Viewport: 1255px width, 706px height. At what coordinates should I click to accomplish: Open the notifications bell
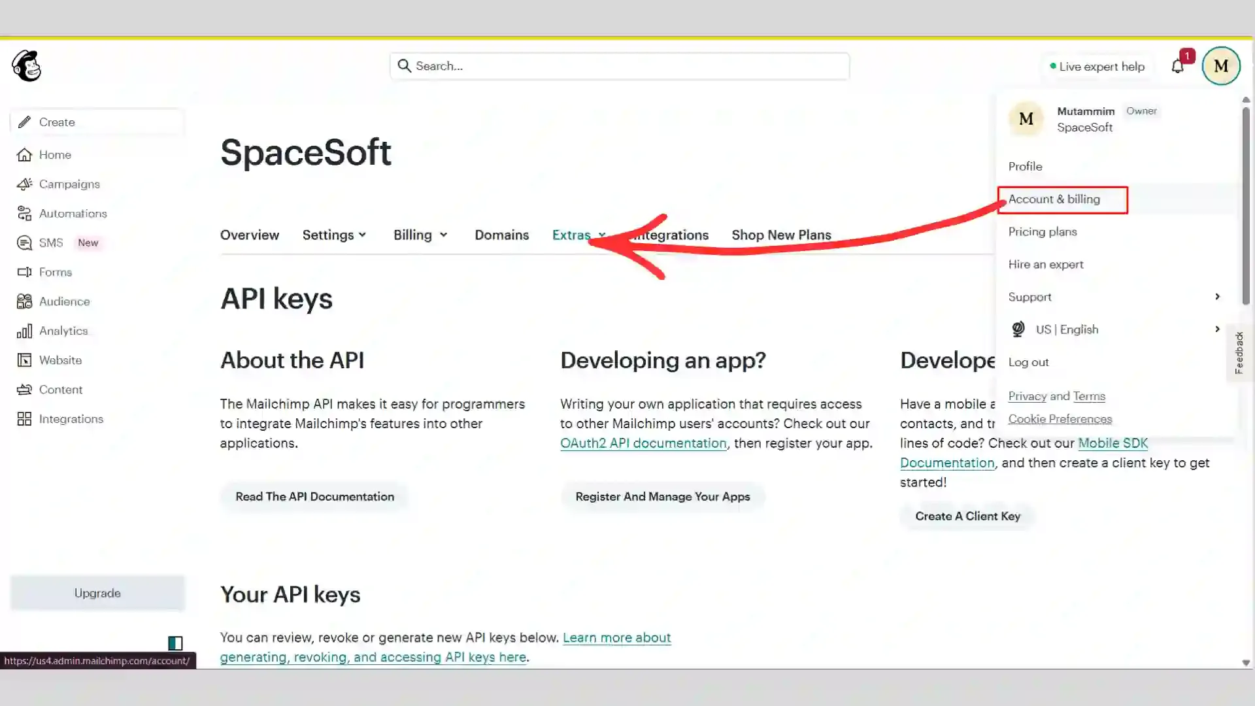click(x=1177, y=66)
